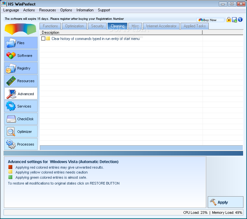Viewport: 247px width, 219px height.
Task: Minimize the HS WinPerfect window
Action: 223,4
